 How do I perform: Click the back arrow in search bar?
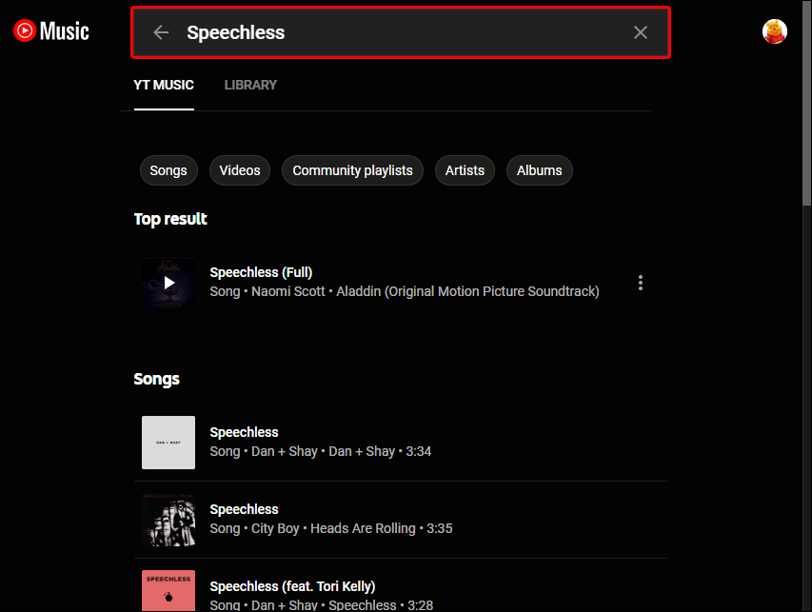161,32
